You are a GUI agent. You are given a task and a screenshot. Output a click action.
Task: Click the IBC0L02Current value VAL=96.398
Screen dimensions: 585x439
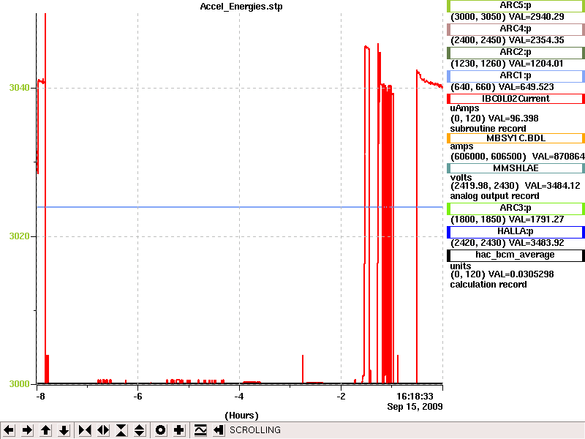[513, 119]
